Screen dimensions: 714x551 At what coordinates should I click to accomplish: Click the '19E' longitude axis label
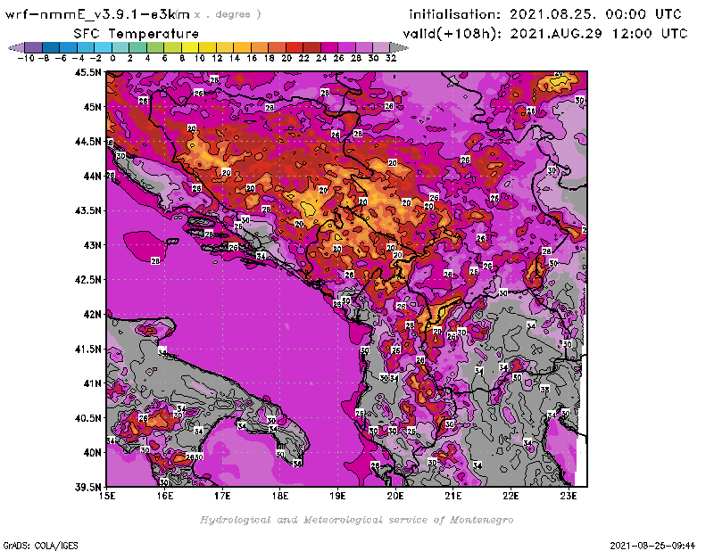[337, 496]
